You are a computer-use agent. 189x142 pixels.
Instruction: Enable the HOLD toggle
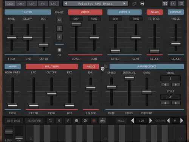pyautogui.click(x=121, y=121)
